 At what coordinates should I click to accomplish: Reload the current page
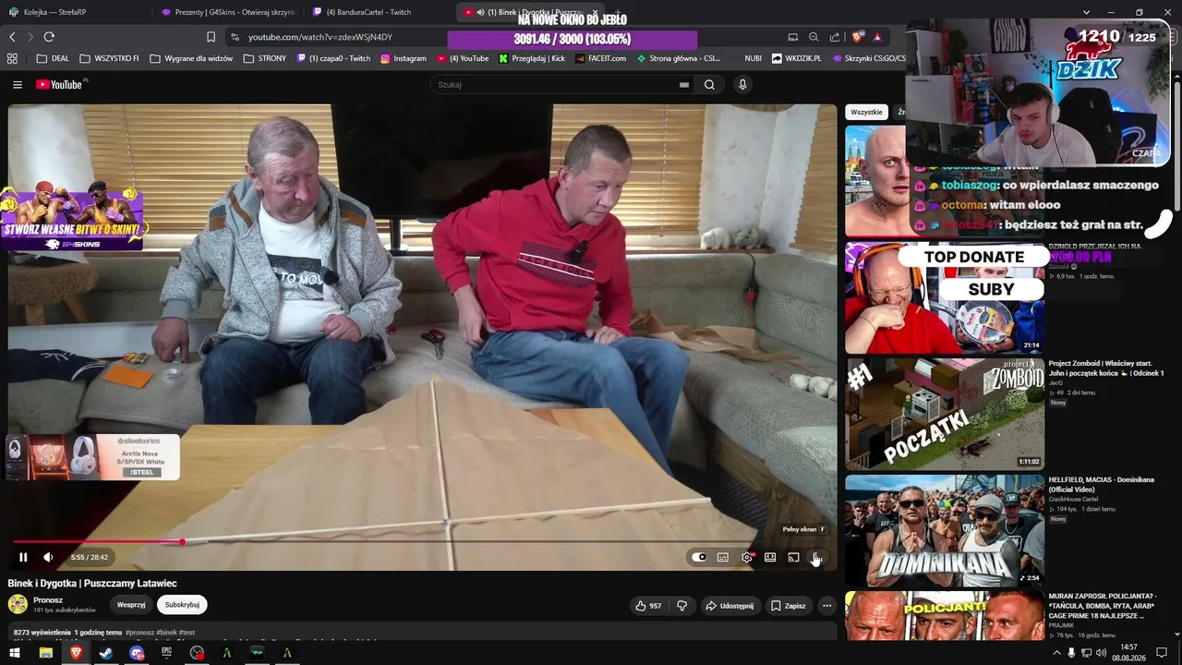click(x=49, y=37)
